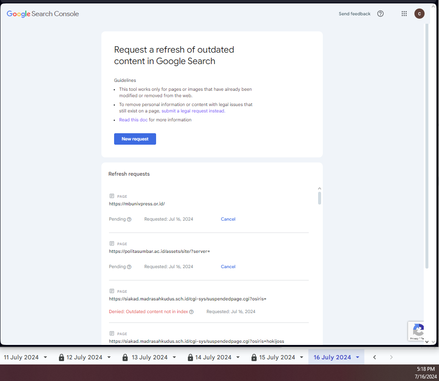Open dropdown arrow for 14 July 2024 tab
The image size is (439, 381).
[238, 358]
